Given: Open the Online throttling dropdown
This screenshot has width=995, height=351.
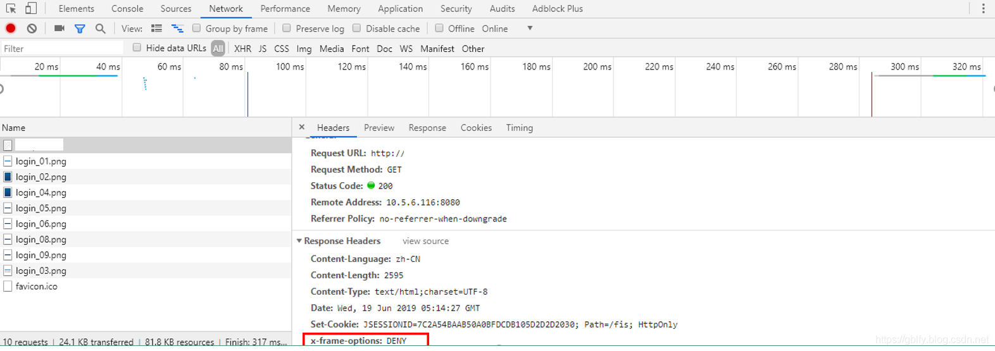Looking at the screenshot, I should click(x=507, y=28).
